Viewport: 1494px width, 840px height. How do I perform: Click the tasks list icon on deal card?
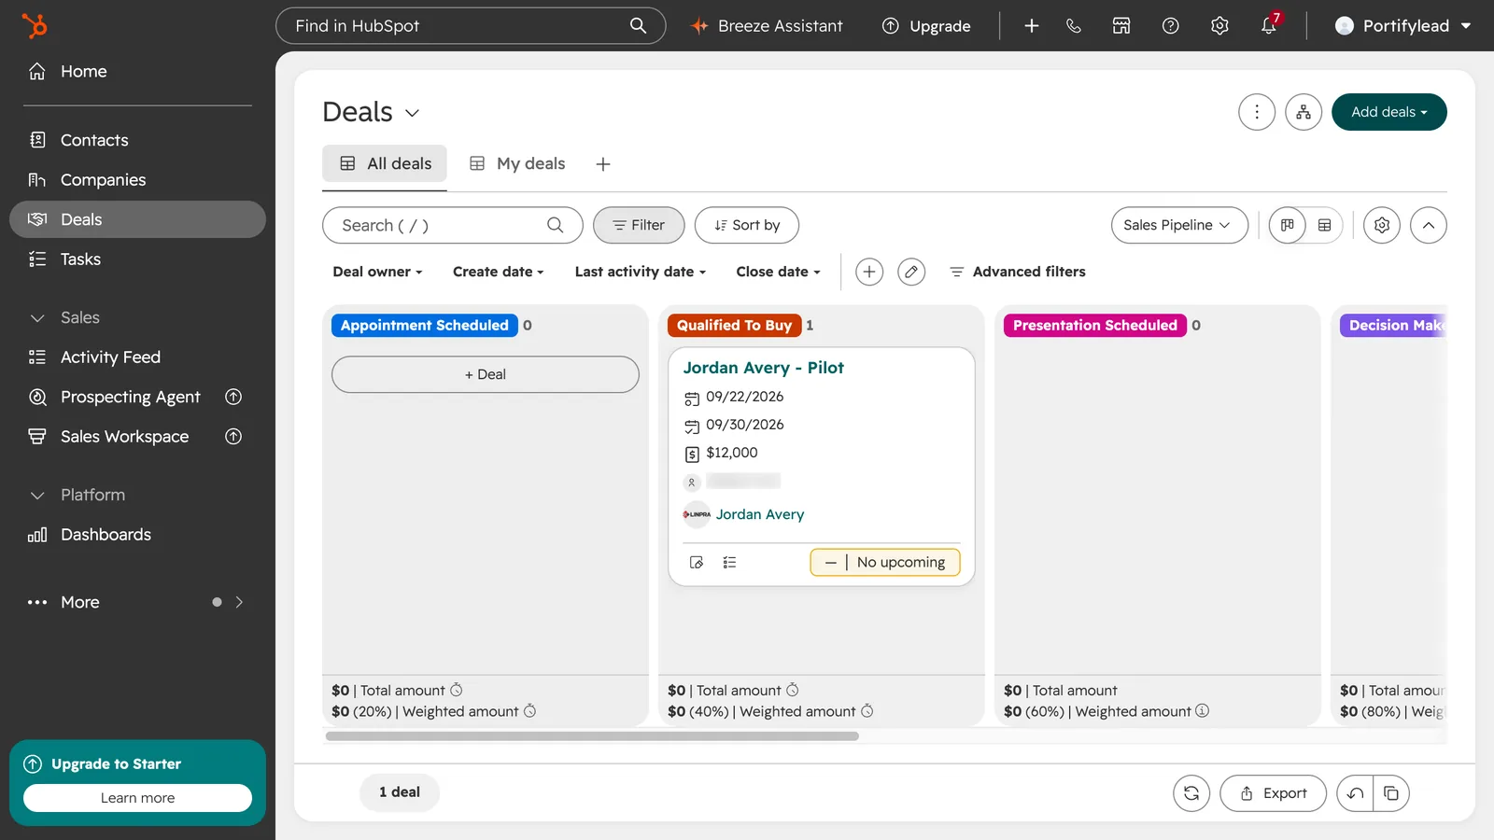(729, 562)
